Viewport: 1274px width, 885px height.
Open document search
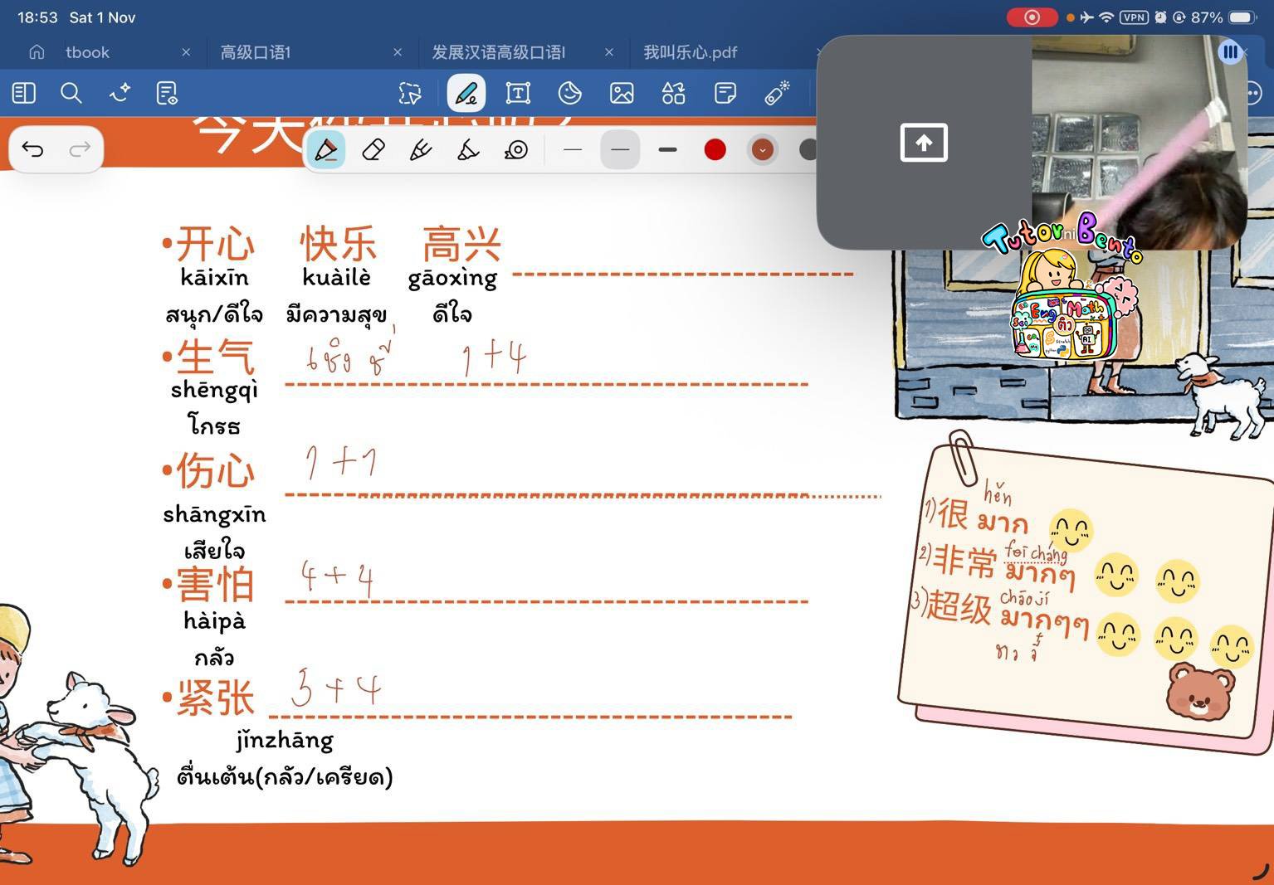click(x=71, y=93)
